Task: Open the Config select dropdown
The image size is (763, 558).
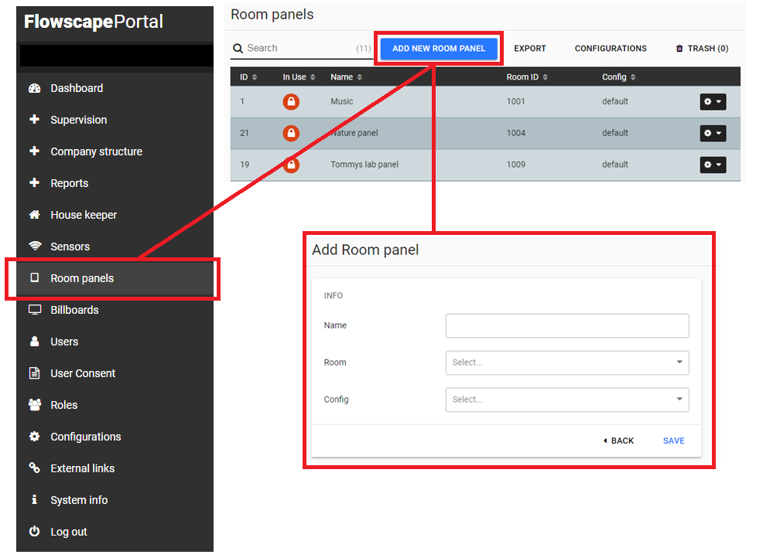Action: [567, 400]
